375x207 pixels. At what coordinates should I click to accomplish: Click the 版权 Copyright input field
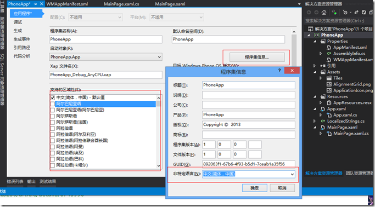point(249,125)
